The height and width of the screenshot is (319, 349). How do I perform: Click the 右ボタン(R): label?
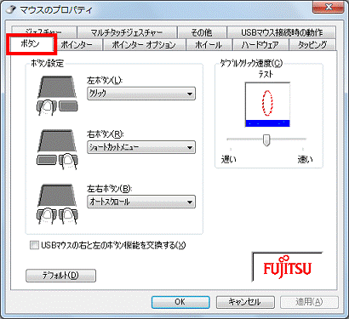pos(106,134)
